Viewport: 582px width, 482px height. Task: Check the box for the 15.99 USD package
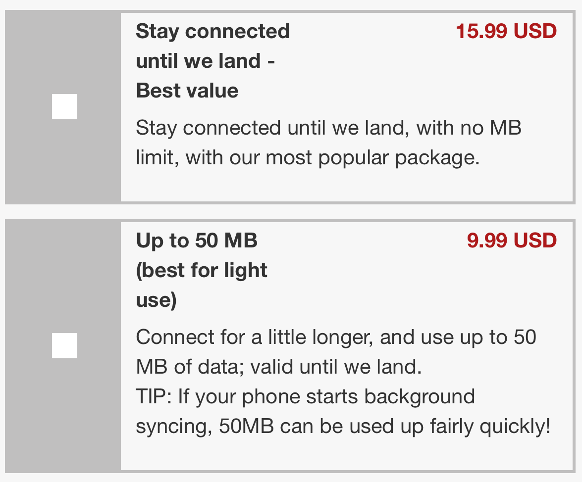coord(64,106)
